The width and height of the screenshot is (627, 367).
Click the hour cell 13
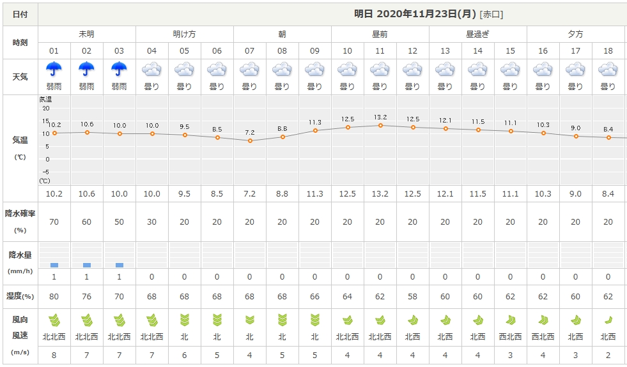coord(445,50)
